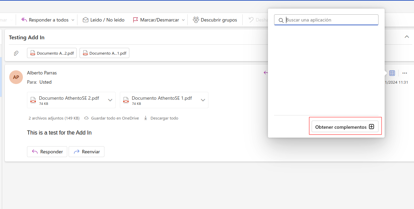414x209 pixels.
Task: Click the paperclip attachment icon
Action: pyautogui.click(x=16, y=53)
